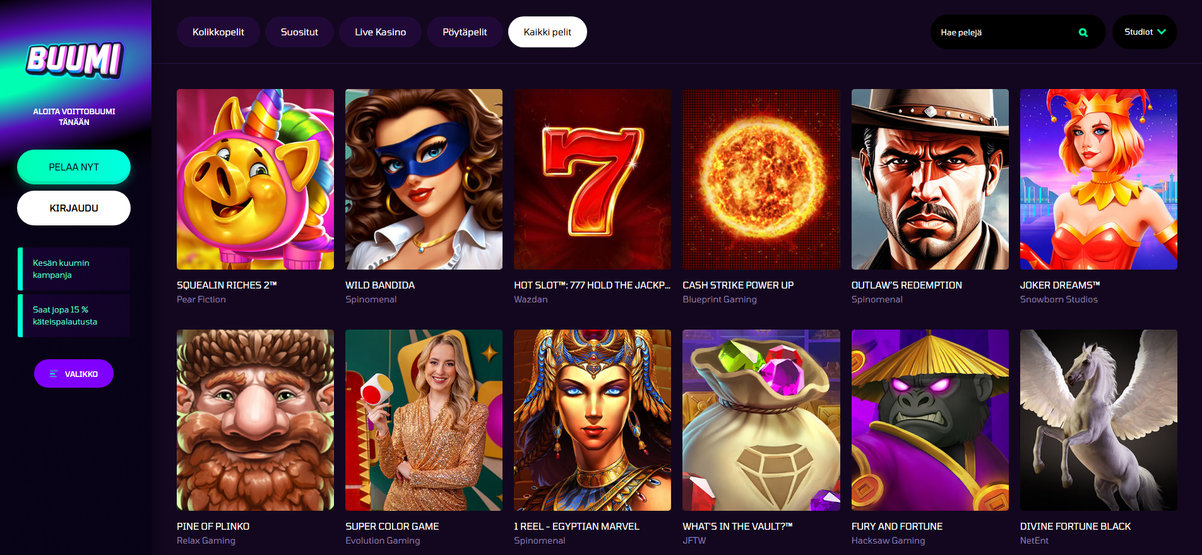Image resolution: width=1202 pixels, height=555 pixels.
Task: Launch the What's in the Vault game
Action: tap(761, 420)
